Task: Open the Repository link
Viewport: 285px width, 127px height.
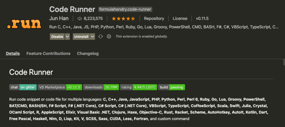Action: [x=154, y=18]
